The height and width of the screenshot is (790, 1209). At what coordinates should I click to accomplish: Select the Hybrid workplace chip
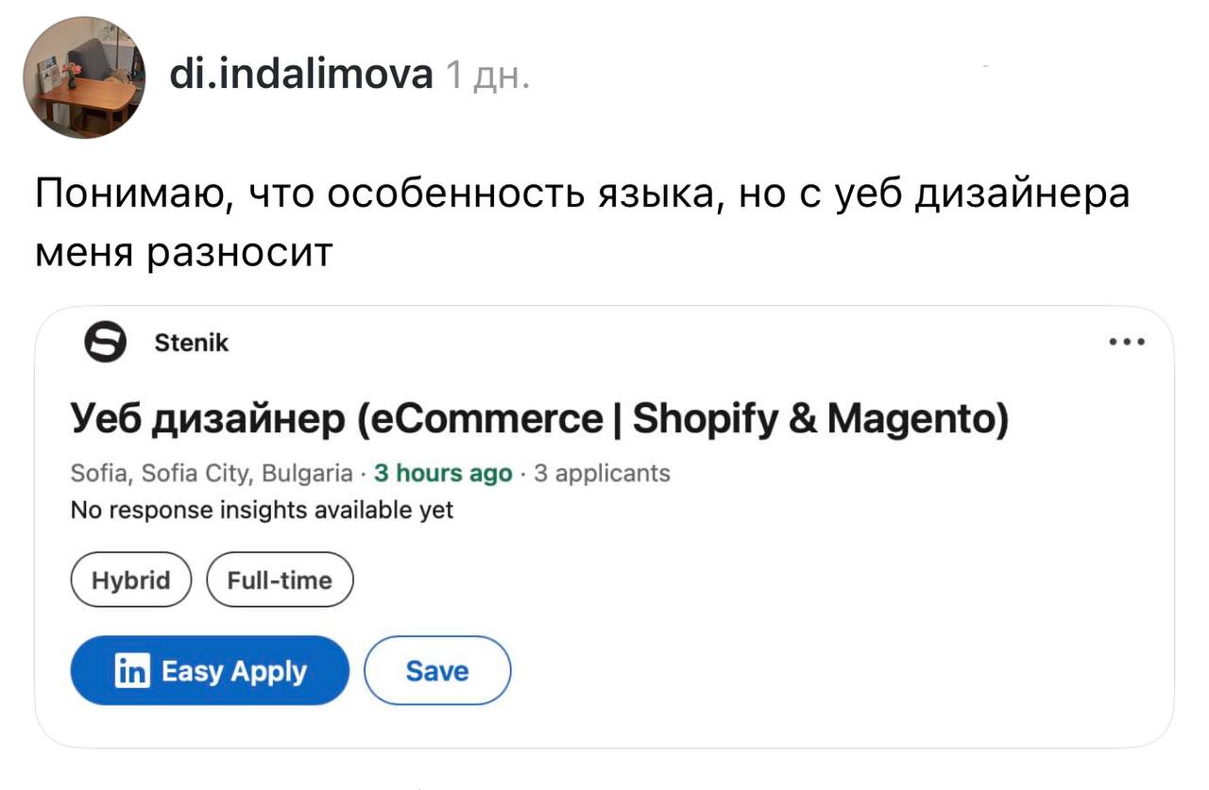click(x=131, y=580)
